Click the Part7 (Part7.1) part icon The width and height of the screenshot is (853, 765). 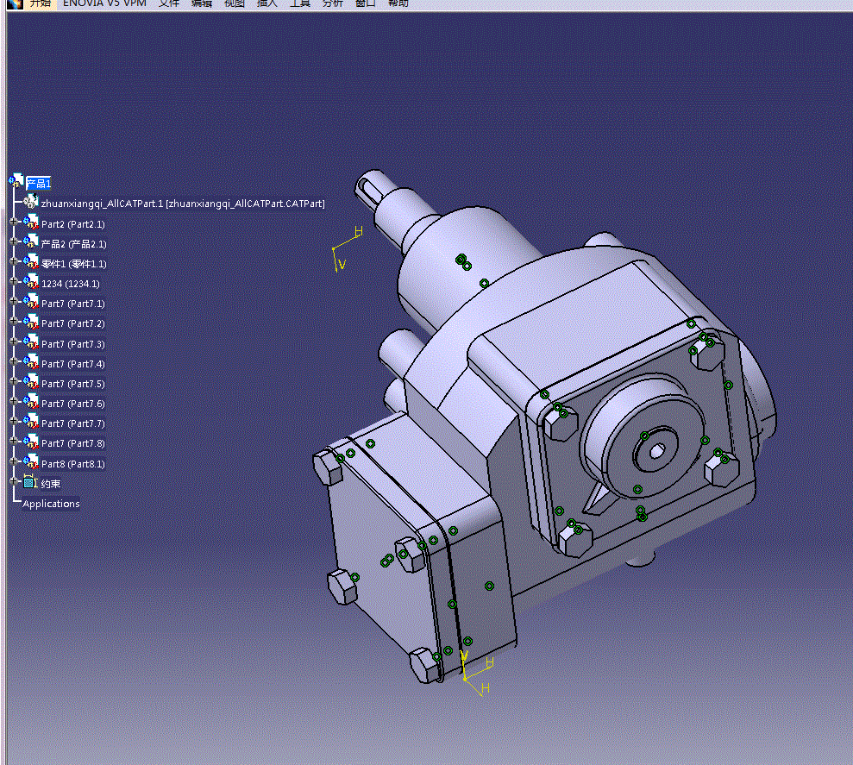31,302
